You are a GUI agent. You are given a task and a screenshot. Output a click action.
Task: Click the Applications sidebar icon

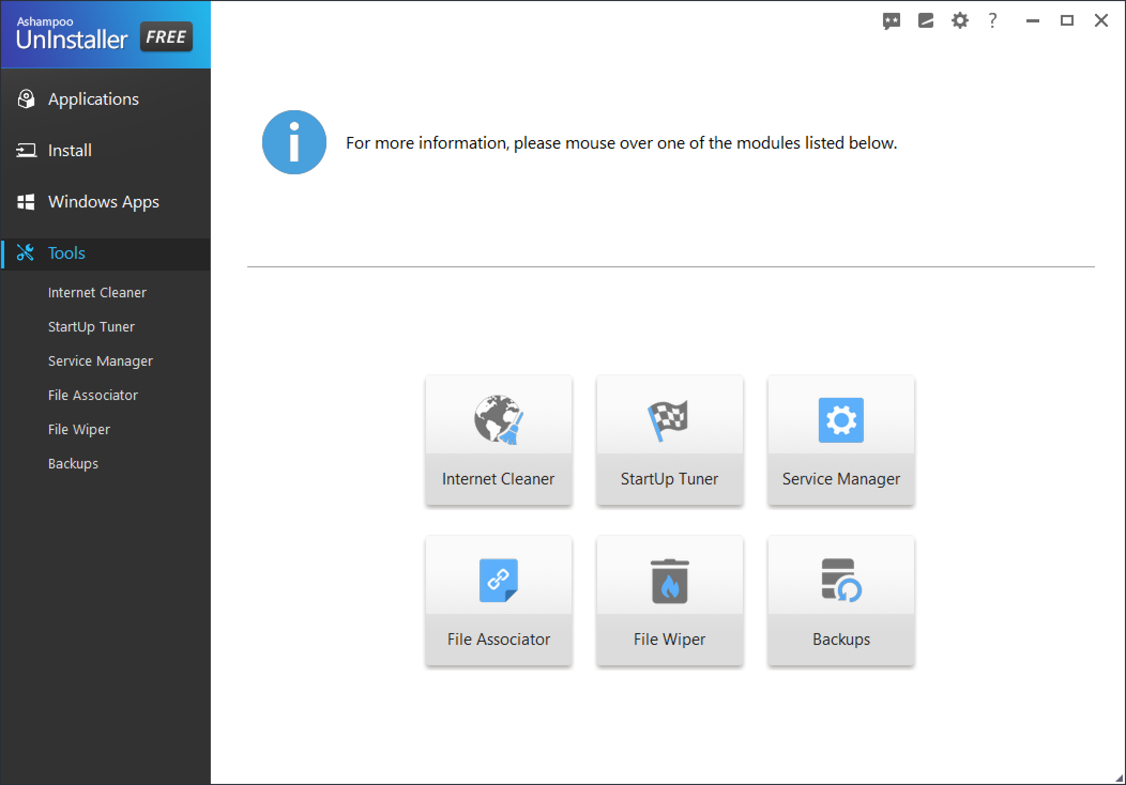pos(26,99)
